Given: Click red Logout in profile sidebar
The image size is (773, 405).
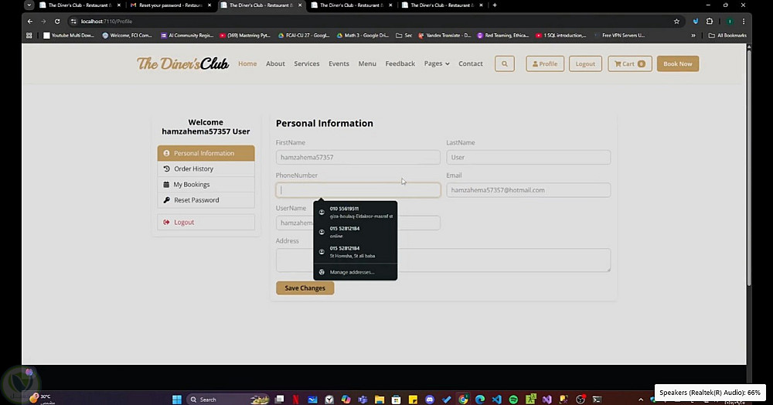Looking at the screenshot, I should 206,222.
